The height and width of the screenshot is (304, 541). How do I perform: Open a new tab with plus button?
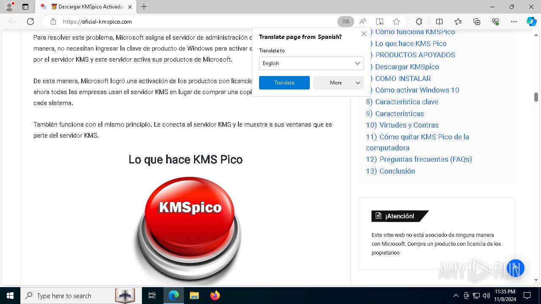(x=144, y=7)
